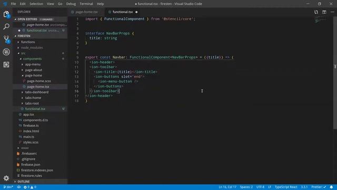Open the Explorer view in activity bar
337x190 pixels.
[6, 14]
